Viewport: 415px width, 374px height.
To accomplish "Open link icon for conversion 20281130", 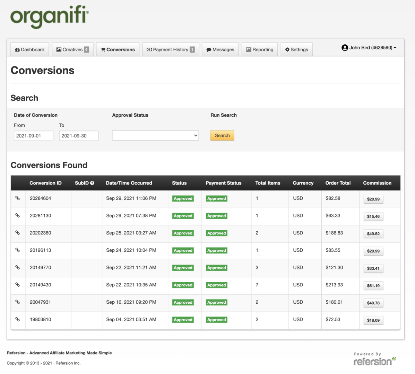I will [17, 215].
